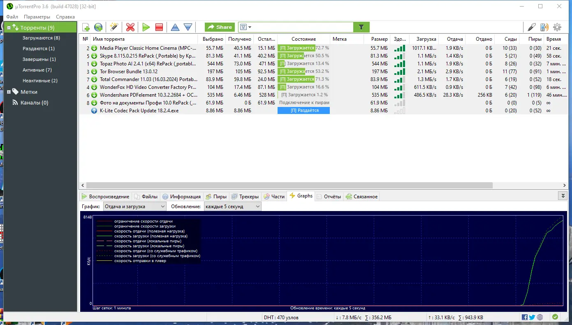Select the Wondershare PDFelement torrent name
Image resolution: width=572 pixels, height=325 pixels.
[x=148, y=95]
